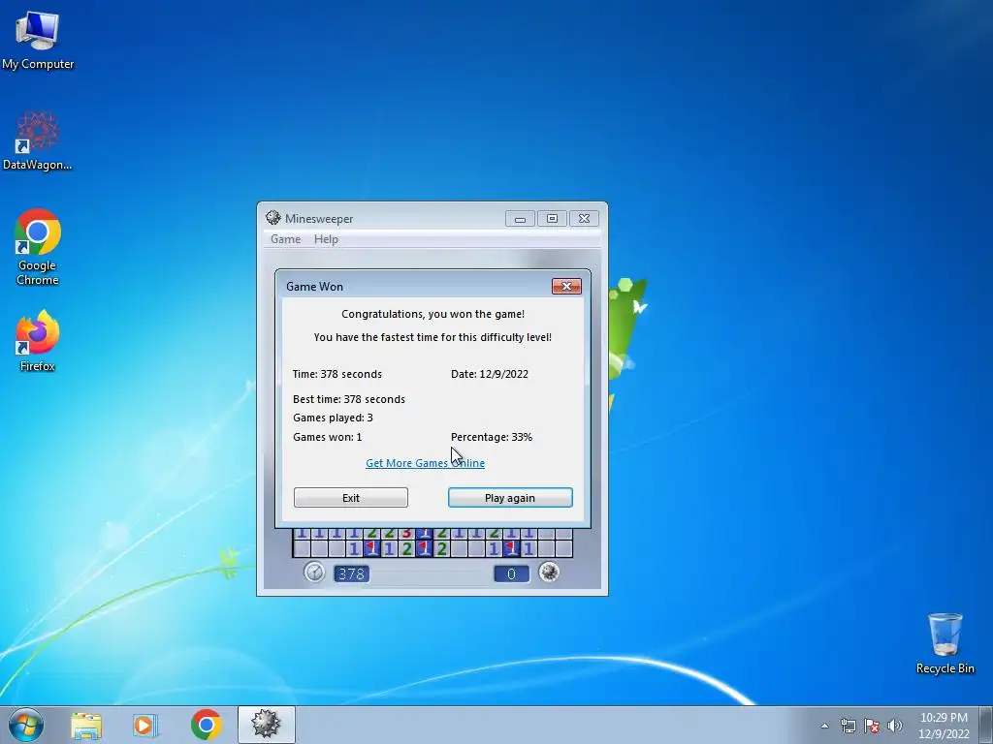Click the 'Time: 378 seconds' text
The image size is (993, 744).
(336, 374)
